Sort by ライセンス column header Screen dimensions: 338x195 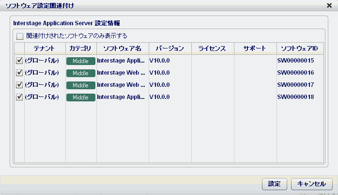tap(213, 49)
